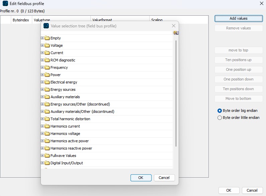
Task: Click the Harmonics current folder icon
Action: click(47, 126)
